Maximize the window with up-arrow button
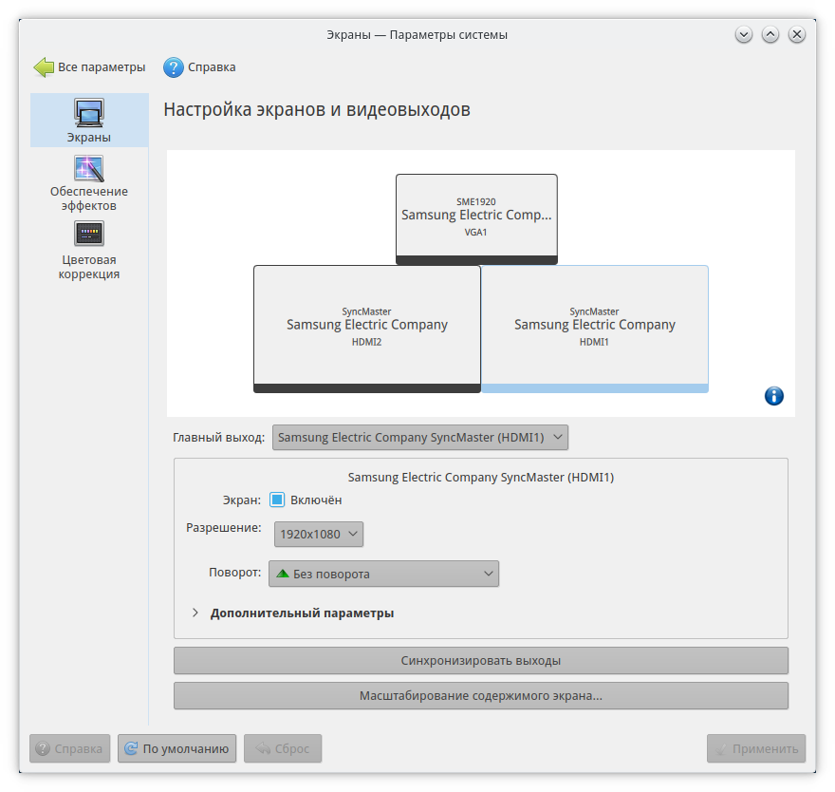This screenshot has height=792, width=835. [770, 34]
